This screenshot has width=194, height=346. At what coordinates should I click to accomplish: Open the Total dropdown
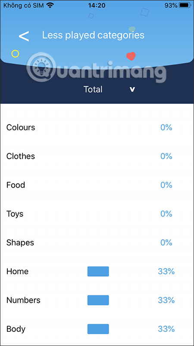click(93, 90)
